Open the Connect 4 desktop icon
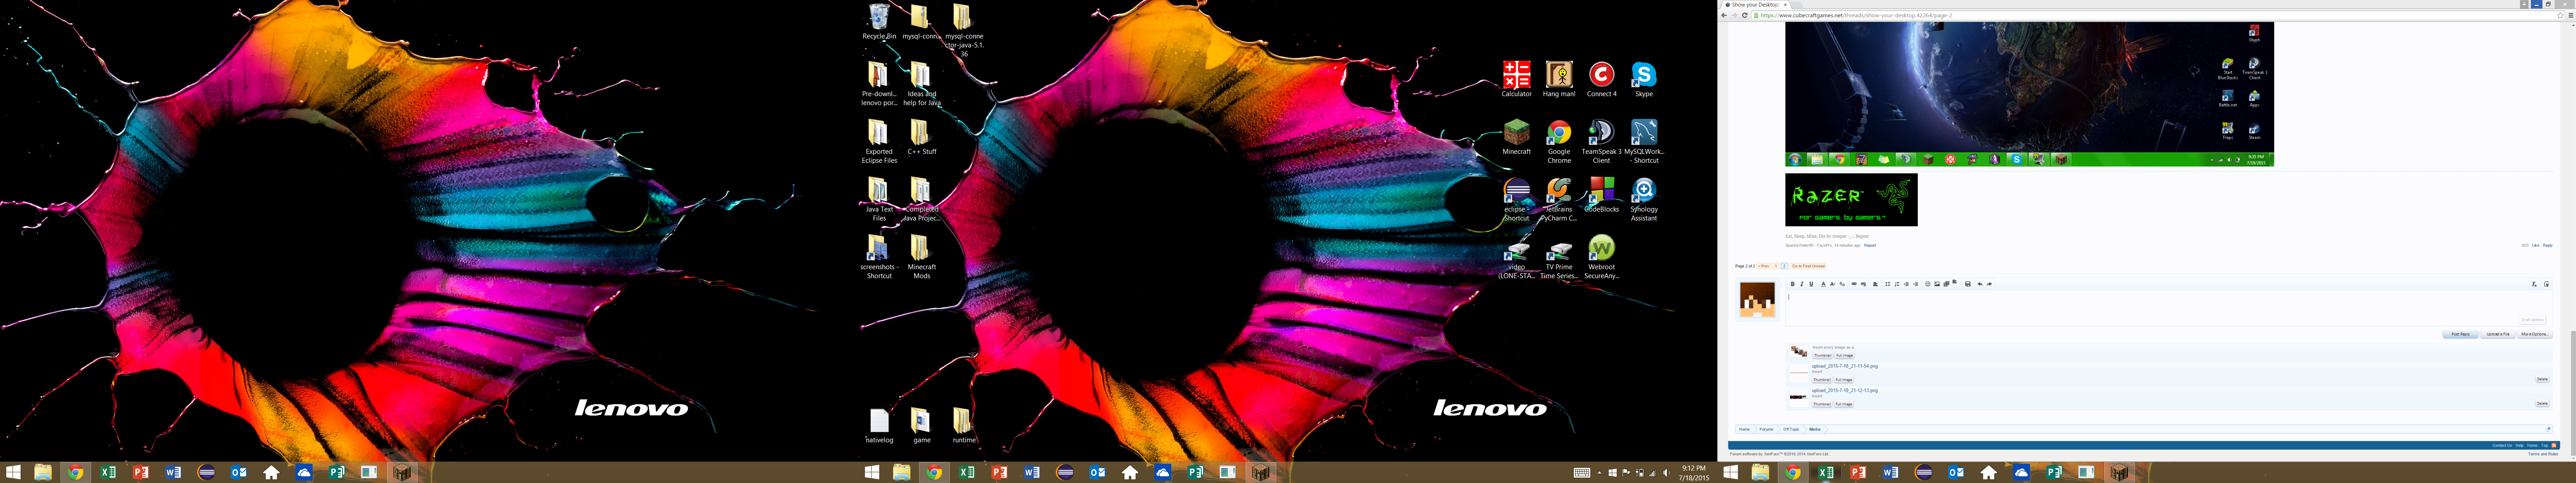Screen dimensions: 2576x483 pyautogui.click(x=1601, y=79)
